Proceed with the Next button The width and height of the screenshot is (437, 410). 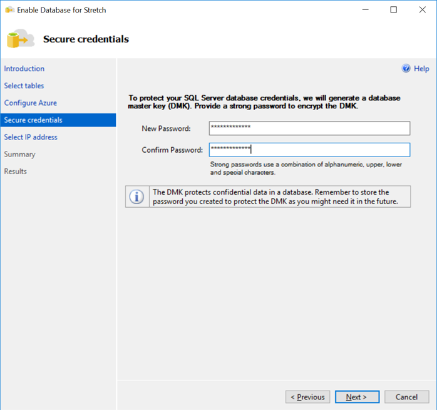coord(356,397)
